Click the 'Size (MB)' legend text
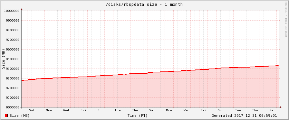289x120 pixels. point(20,115)
